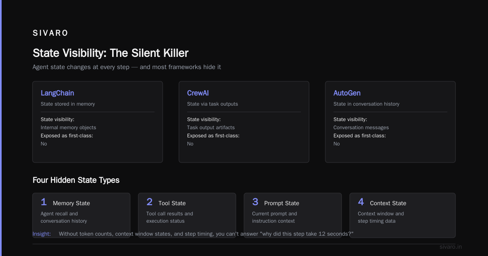Click the Context State card

[x=403, y=215]
